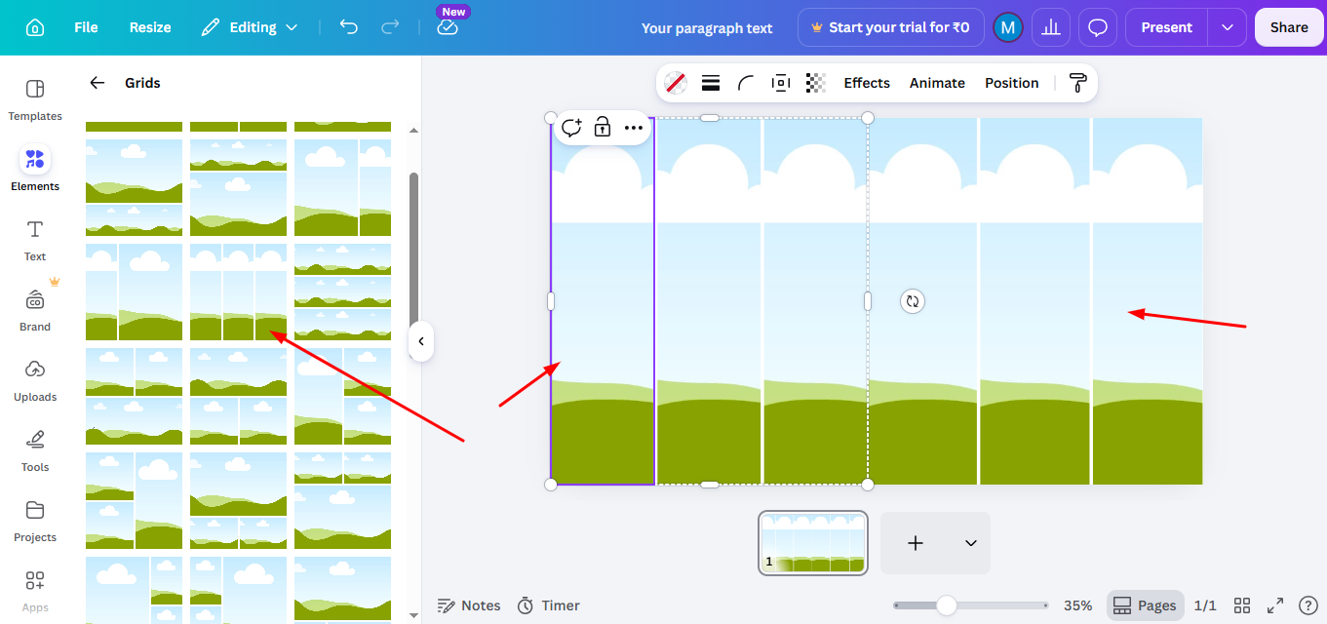This screenshot has width=1327, height=624.
Task: Open the border style lines icon
Action: (x=711, y=83)
